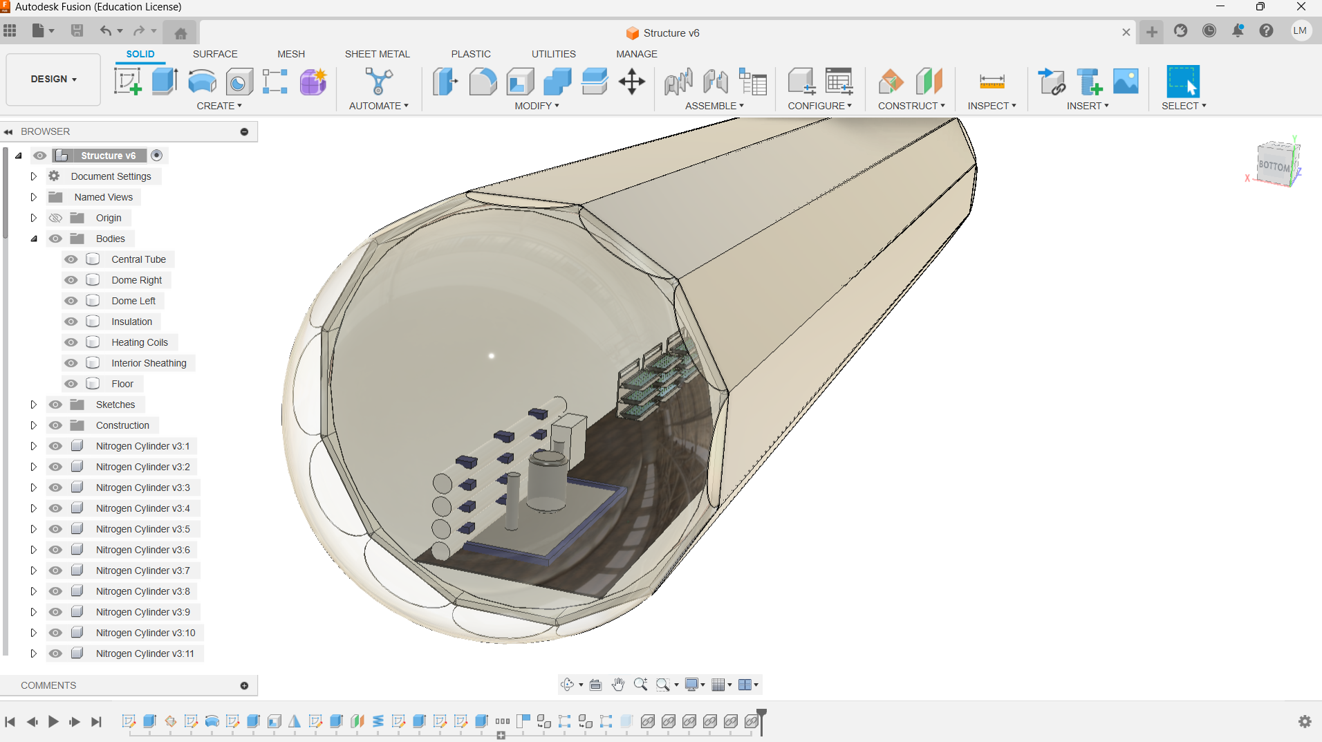Click the Save icon
The width and height of the screenshot is (1322, 742).
click(x=77, y=30)
